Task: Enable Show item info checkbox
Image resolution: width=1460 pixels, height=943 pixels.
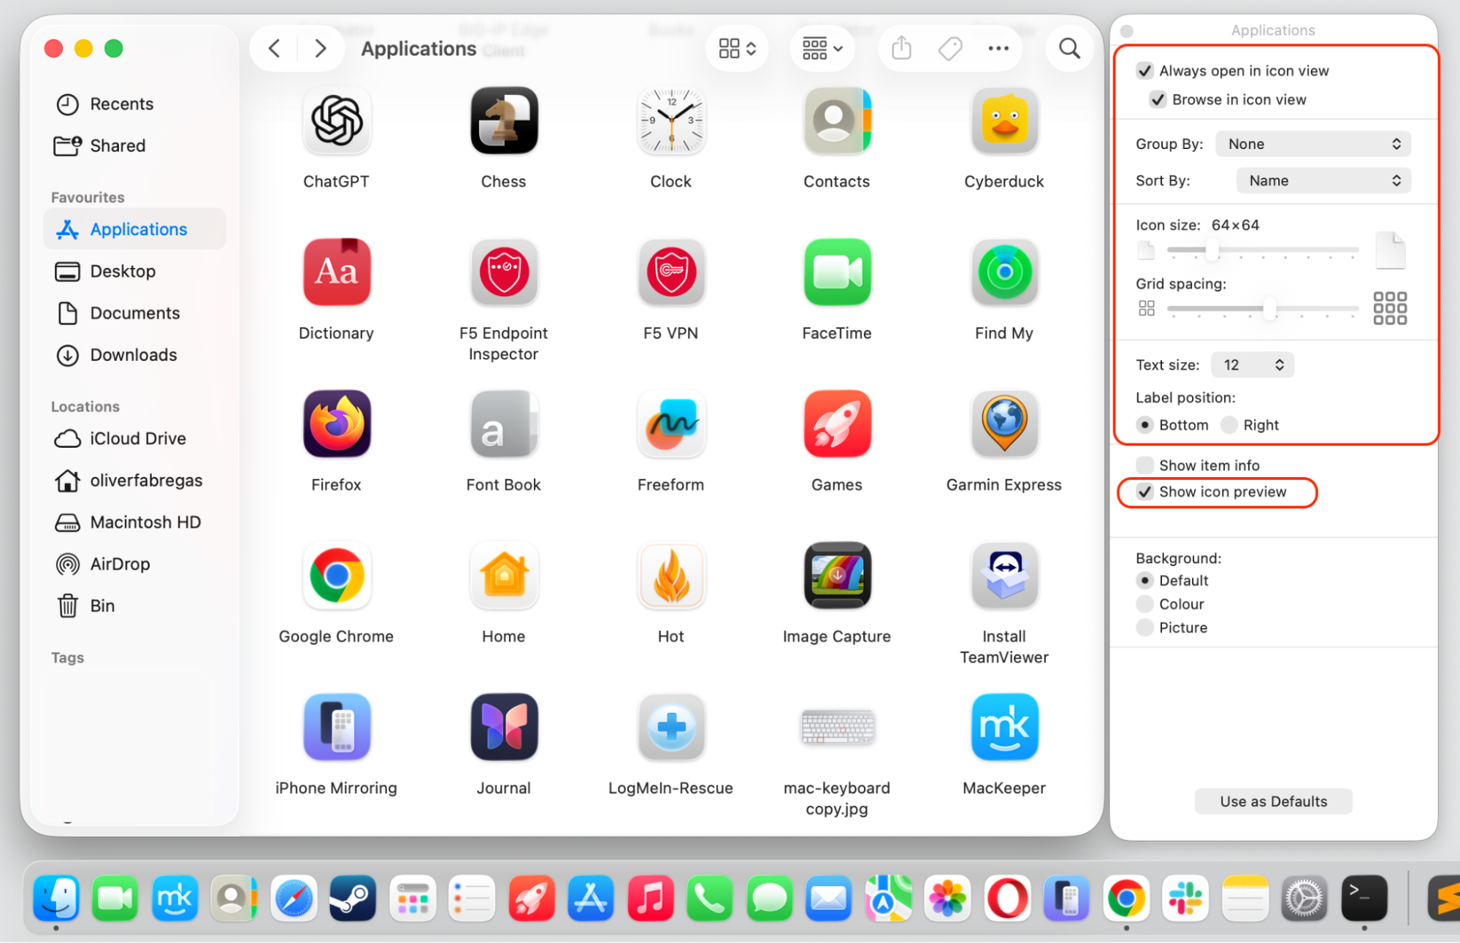Action: click(1144, 465)
